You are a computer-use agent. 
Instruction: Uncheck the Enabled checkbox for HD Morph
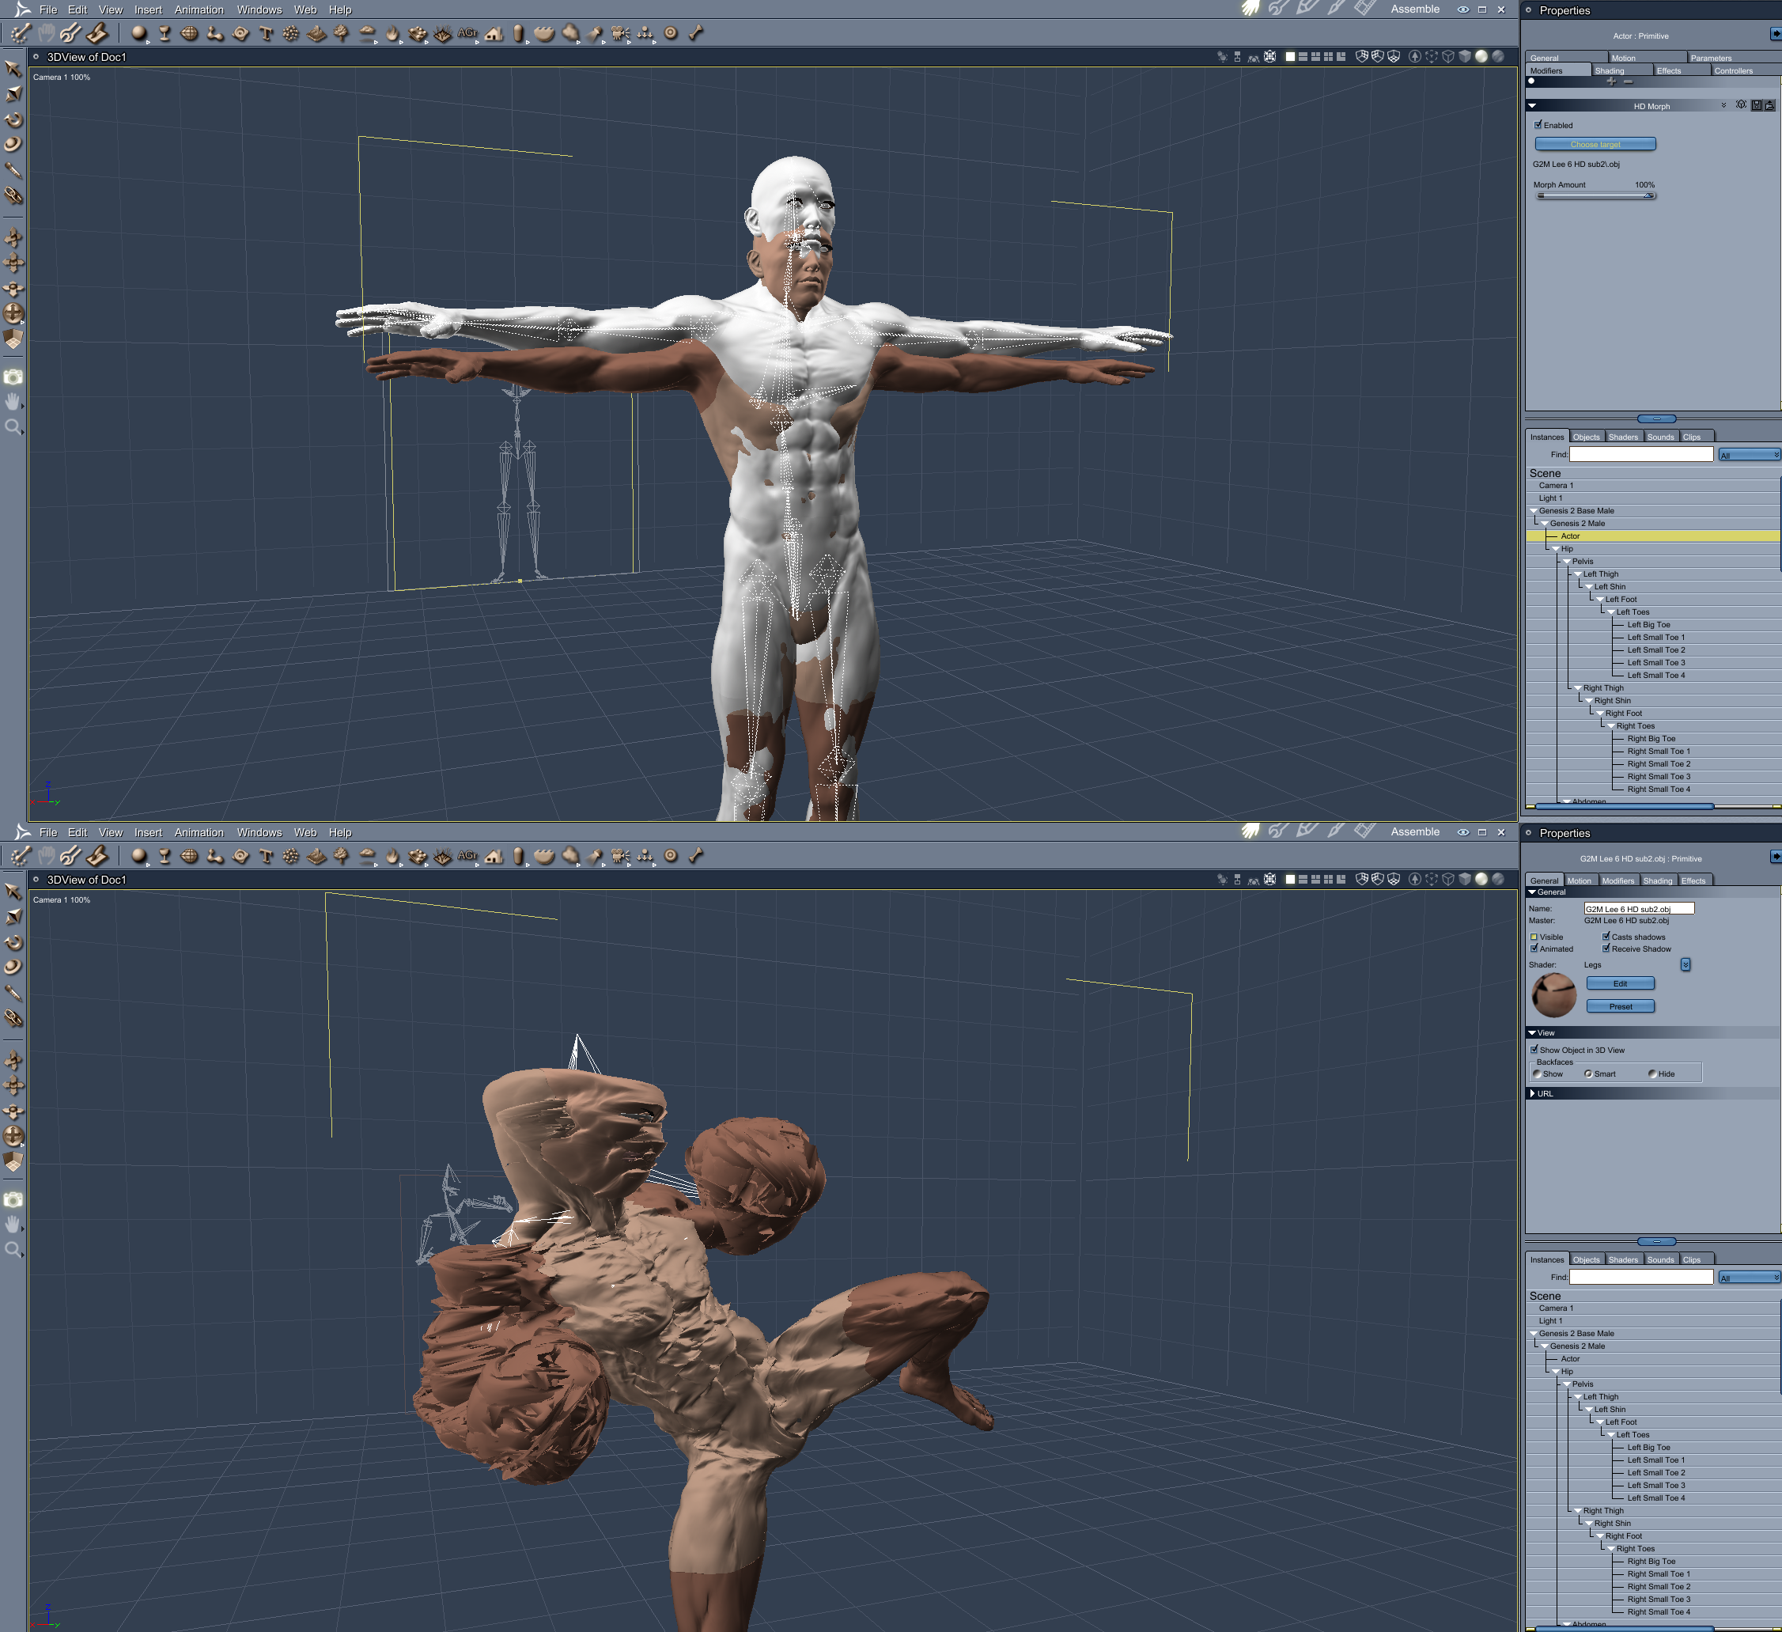1538,125
